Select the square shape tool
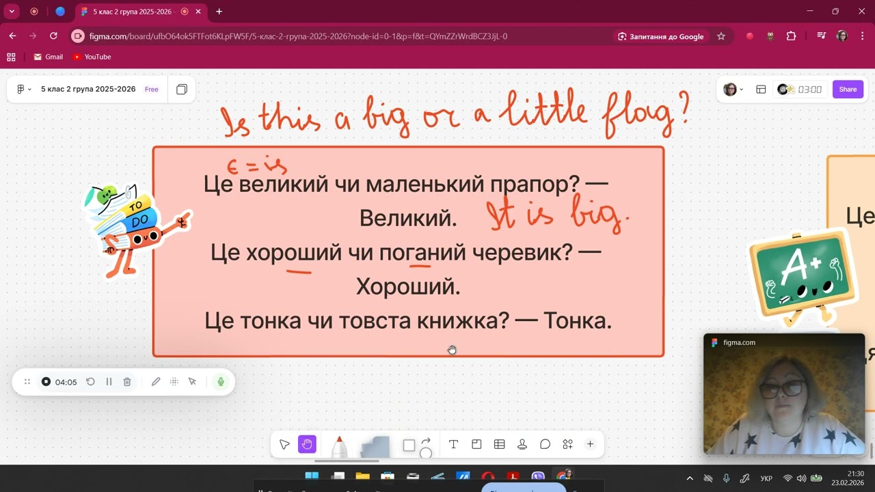 click(x=409, y=446)
